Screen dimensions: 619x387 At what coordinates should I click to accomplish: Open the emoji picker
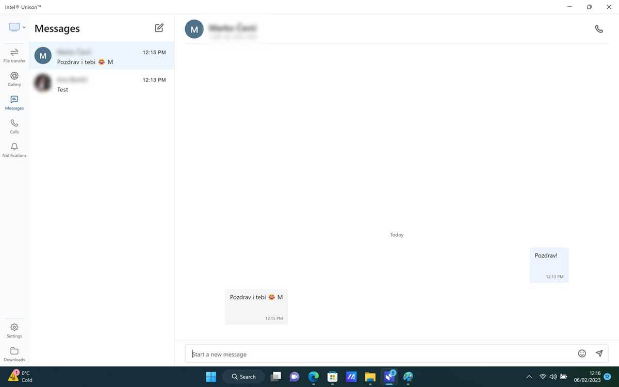point(582,353)
